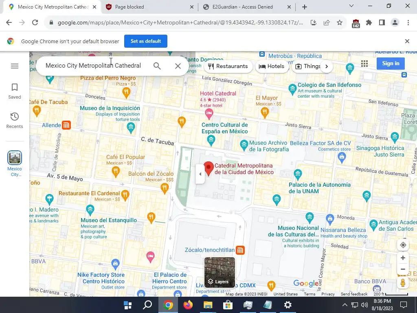Open the Google apps grid

tap(364, 63)
